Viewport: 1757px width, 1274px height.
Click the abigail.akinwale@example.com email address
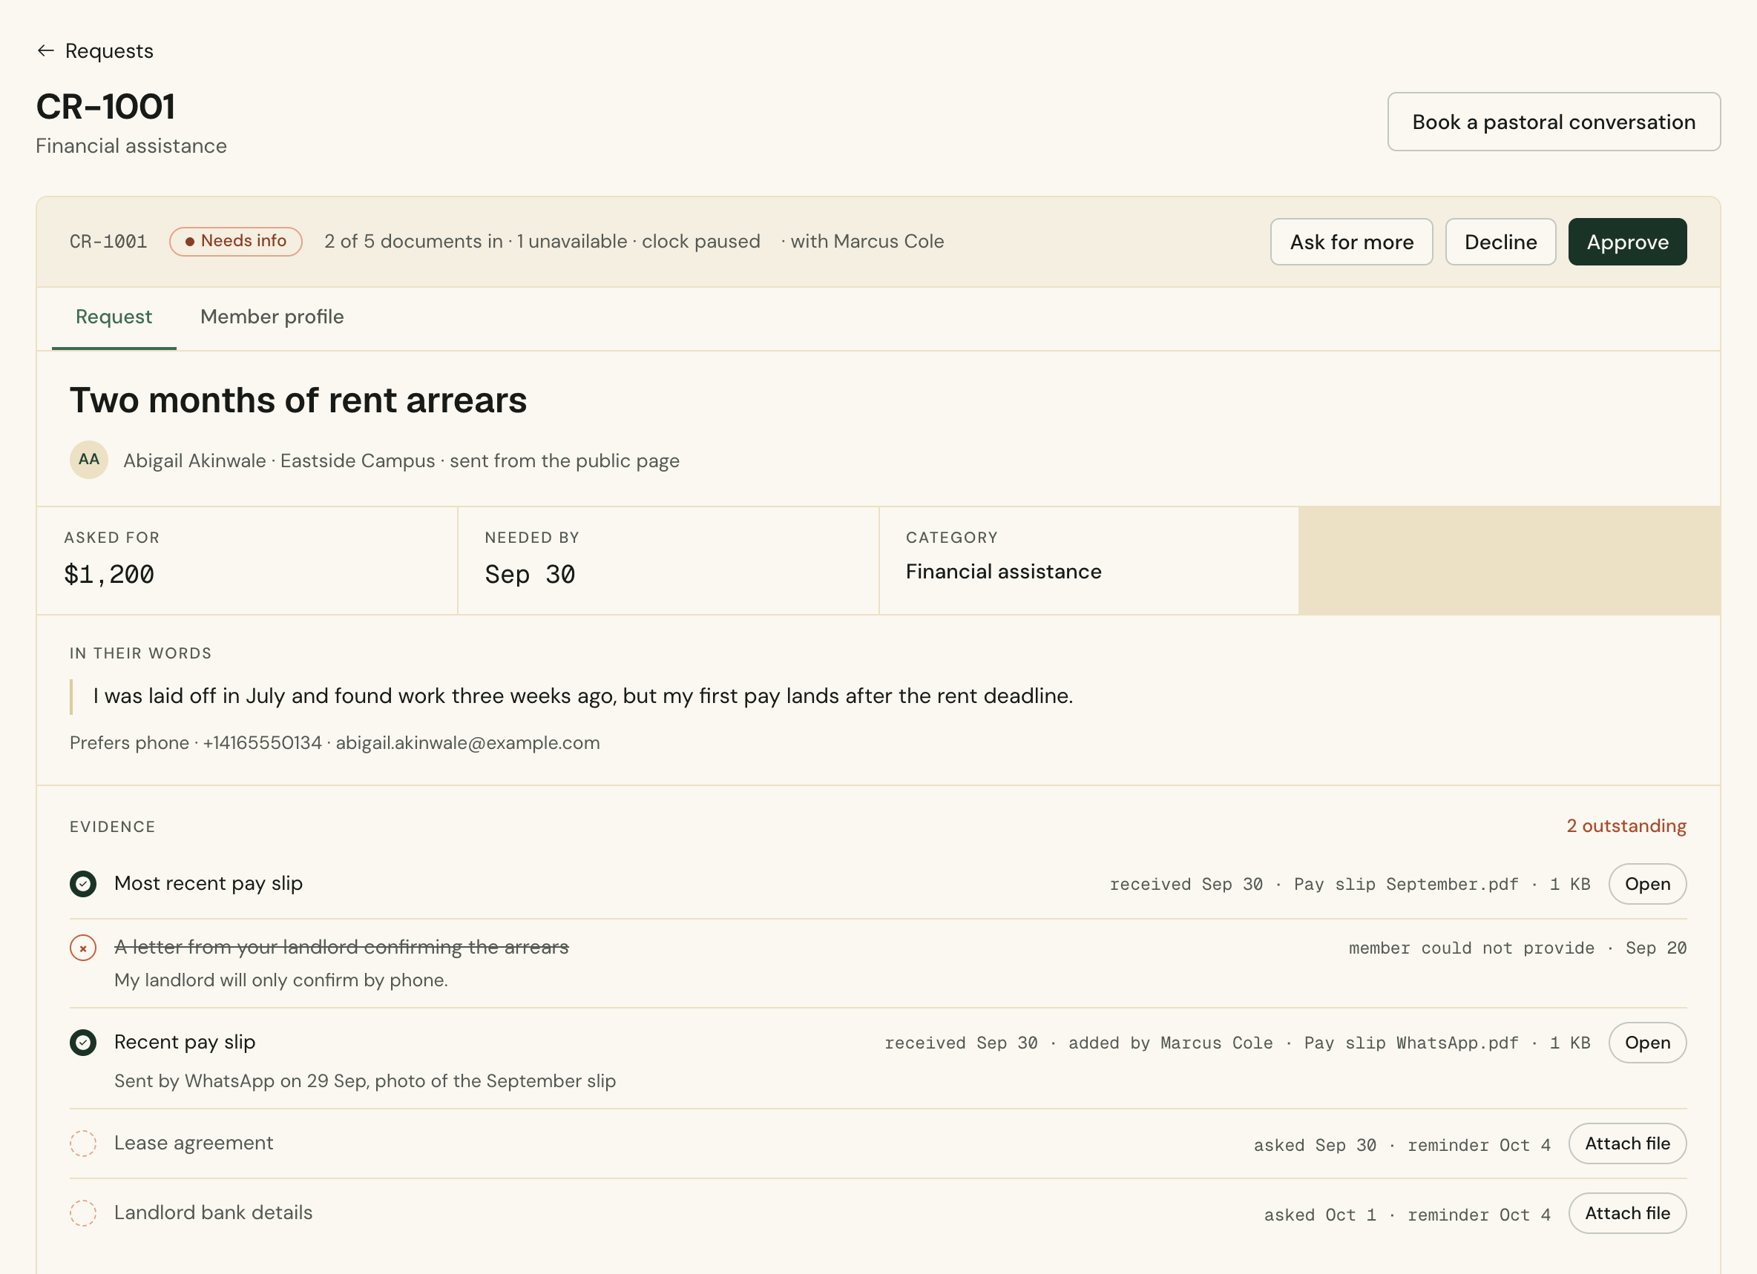[x=468, y=743]
